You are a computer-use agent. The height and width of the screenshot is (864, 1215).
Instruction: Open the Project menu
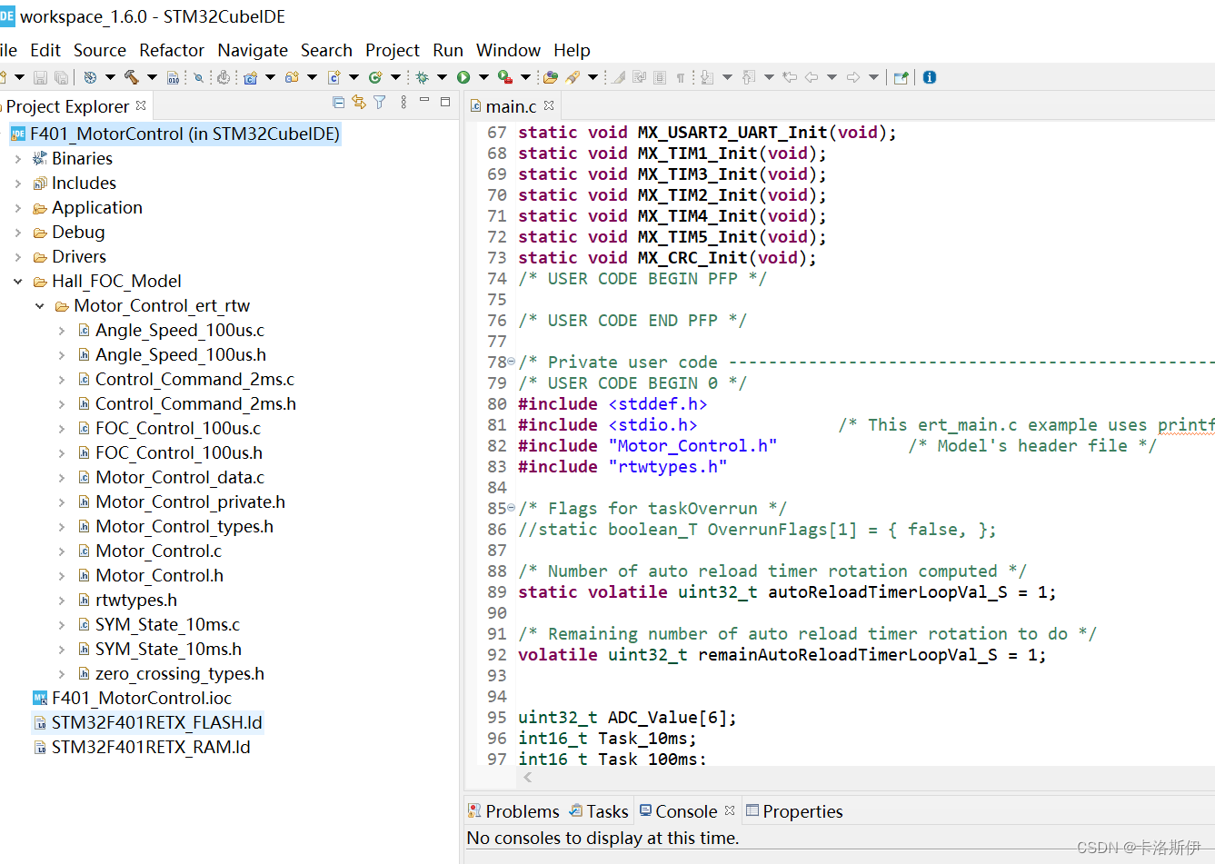tap(393, 50)
